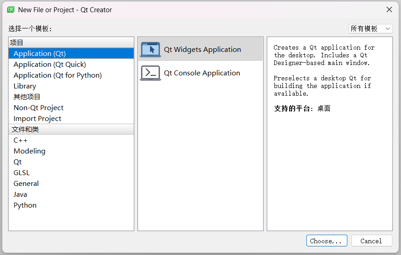Select the Qt file category
The image size is (401, 255).
pyautogui.click(x=71, y=162)
